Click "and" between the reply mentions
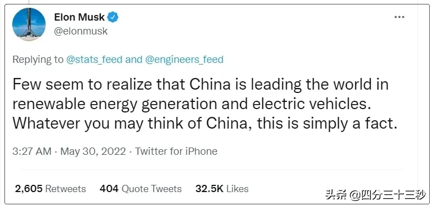The image size is (432, 206). pyautogui.click(x=134, y=60)
